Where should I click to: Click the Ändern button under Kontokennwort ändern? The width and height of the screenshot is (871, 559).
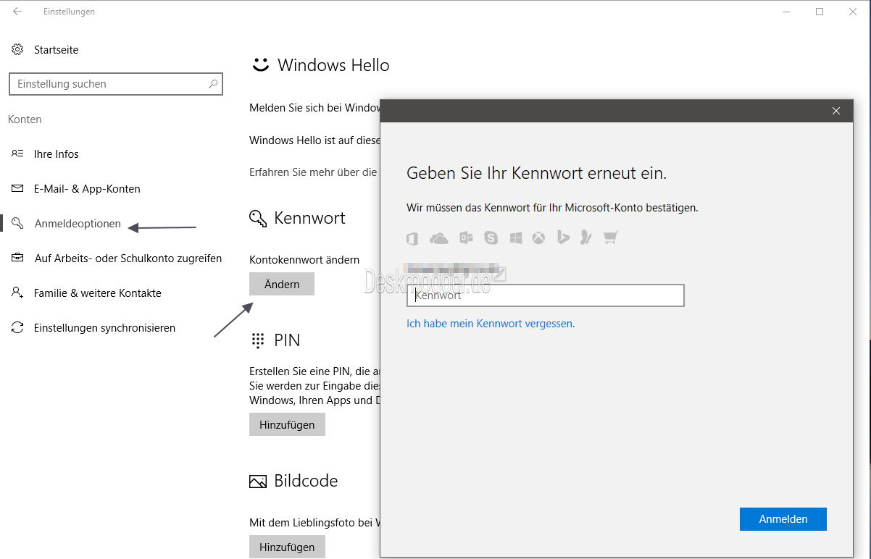pos(282,284)
